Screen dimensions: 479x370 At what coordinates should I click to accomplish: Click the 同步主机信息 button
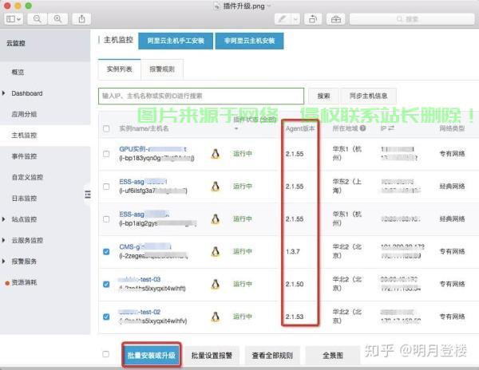[369, 96]
